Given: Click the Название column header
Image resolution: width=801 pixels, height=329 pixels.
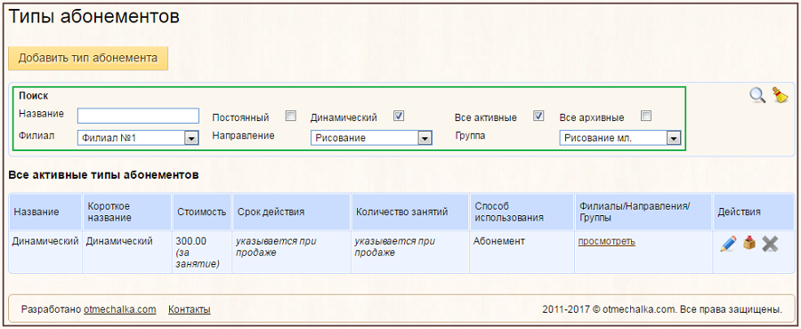Looking at the screenshot, I should (x=45, y=212).
